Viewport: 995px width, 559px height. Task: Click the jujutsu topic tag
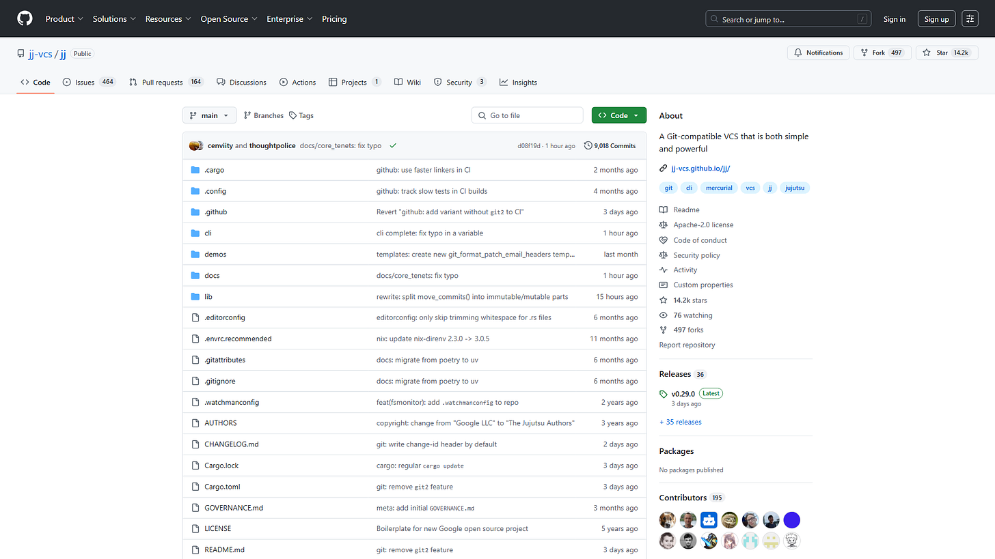tap(795, 188)
